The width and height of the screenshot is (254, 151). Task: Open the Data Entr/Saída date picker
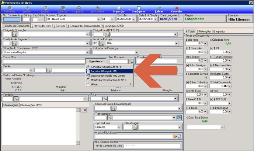click(155, 19)
